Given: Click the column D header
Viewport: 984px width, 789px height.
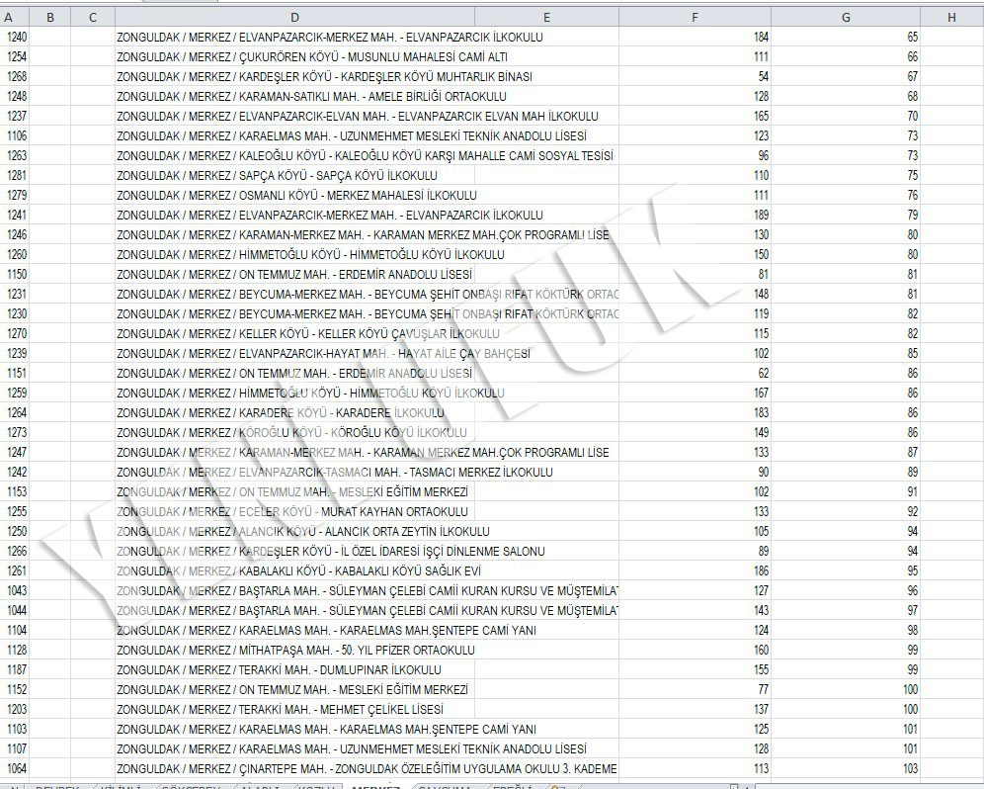Looking at the screenshot, I should [294, 17].
